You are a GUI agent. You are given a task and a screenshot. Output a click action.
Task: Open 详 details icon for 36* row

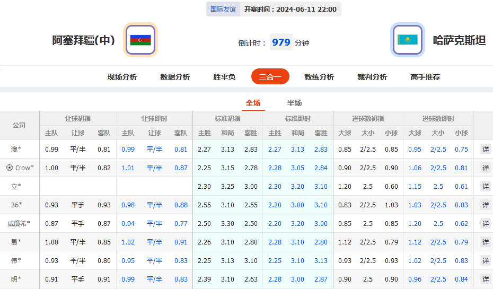point(485,205)
